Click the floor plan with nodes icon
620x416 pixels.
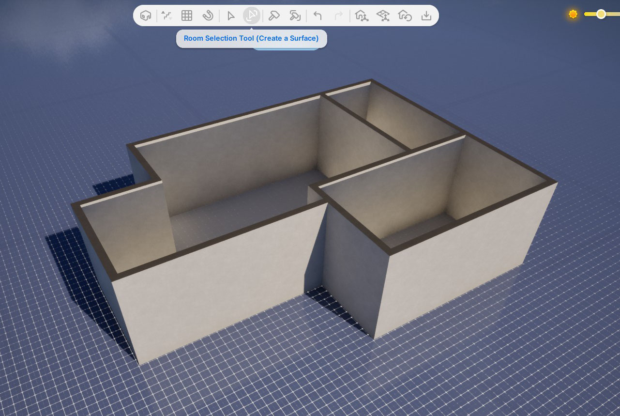coord(383,15)
